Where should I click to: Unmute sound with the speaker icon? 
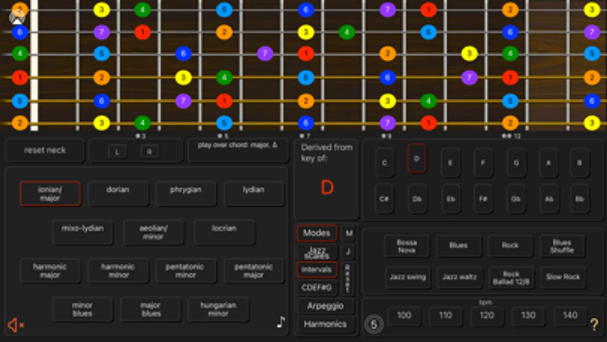[x=16, y=325]
